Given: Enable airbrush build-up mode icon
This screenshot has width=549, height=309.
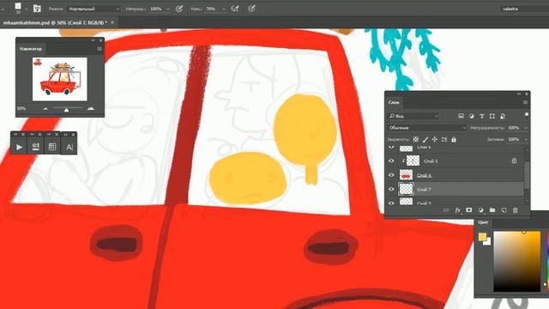Looking at the screenshot, I should click(235, 9).
